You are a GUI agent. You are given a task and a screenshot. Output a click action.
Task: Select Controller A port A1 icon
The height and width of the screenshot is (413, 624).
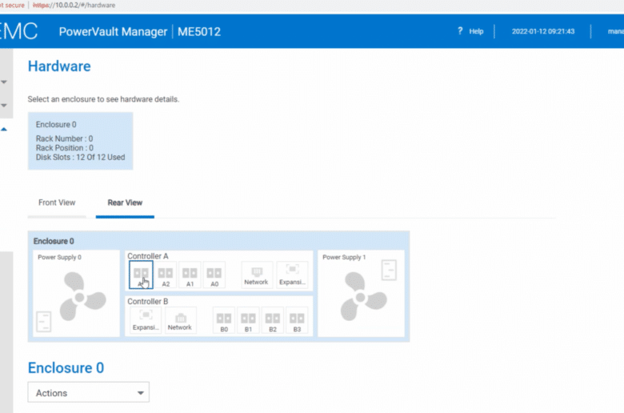click(x=190, y=275)
